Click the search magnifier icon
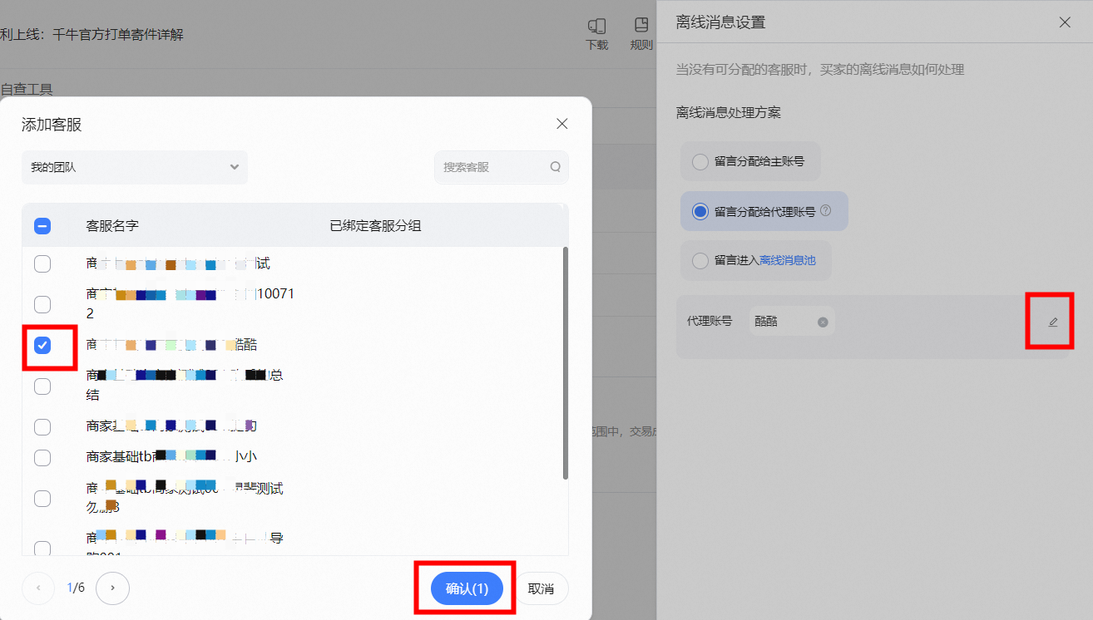This screenshot has width=1093, height=620. point(556,167)
